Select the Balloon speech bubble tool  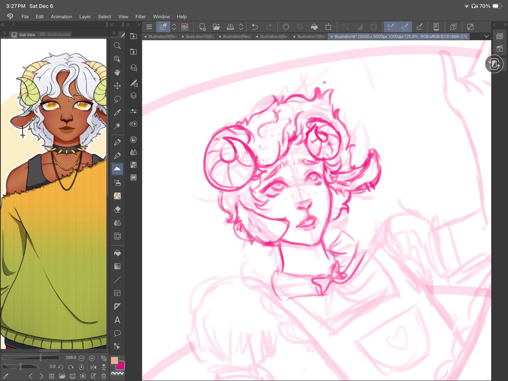coord(117,333)
